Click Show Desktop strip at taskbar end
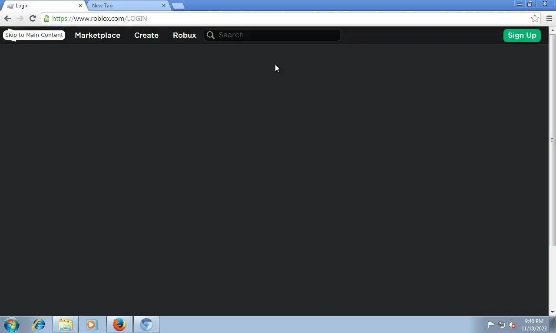The height and width of the screenshot is (333, 556). [x=553, y=324]
